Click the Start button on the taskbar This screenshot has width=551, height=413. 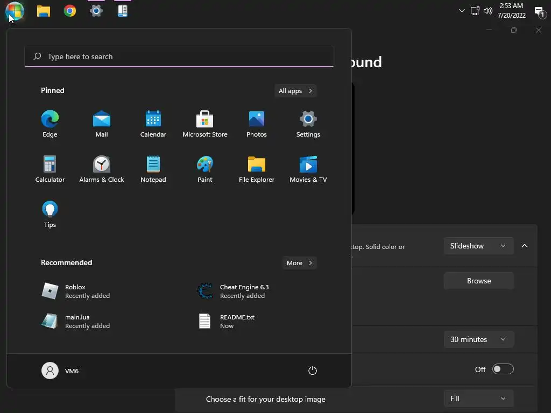[15, 11]
